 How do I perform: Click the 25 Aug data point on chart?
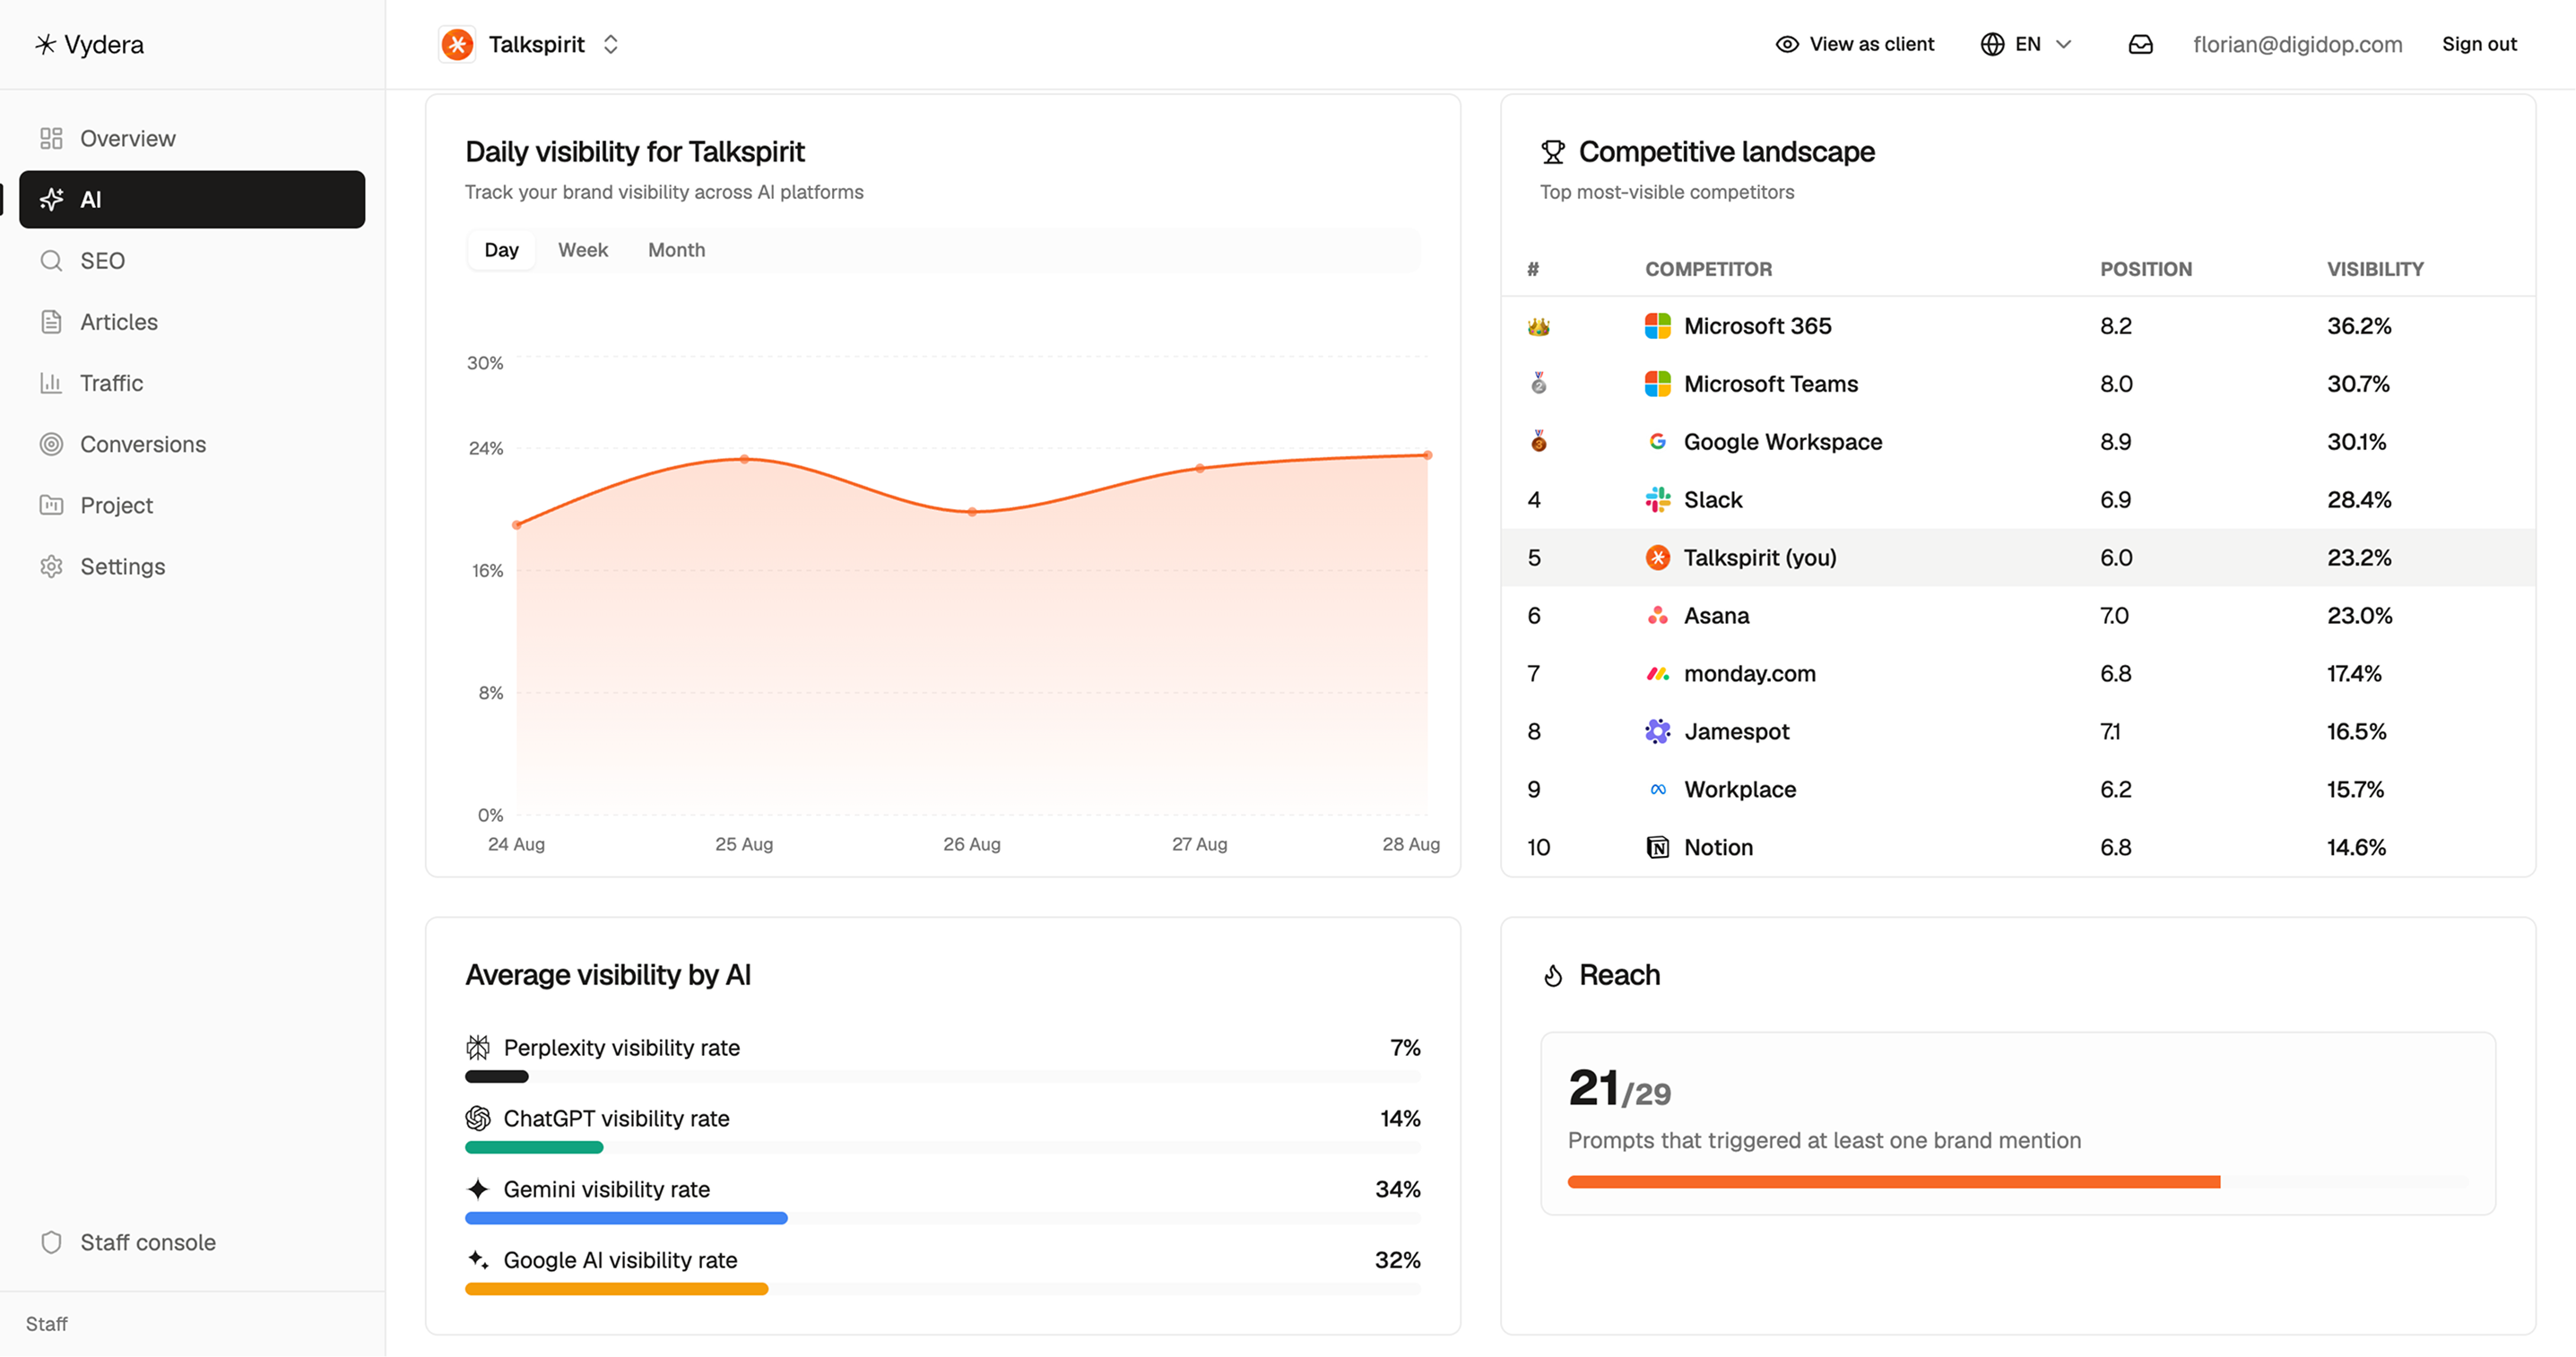[x=744, y=459]
